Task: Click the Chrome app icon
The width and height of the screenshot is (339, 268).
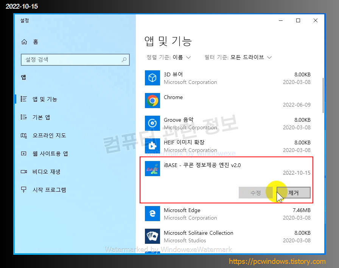Action: 152,101
